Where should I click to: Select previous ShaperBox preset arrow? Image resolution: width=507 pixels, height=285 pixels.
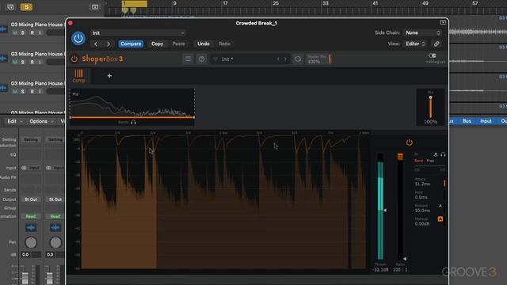278,59
